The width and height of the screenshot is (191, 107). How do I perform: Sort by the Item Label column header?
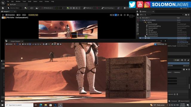[x=146, y=18]
